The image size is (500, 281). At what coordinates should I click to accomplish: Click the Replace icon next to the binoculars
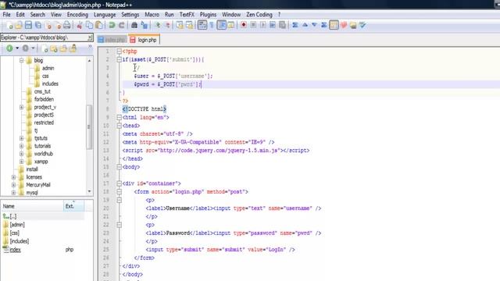coord(144,25)
